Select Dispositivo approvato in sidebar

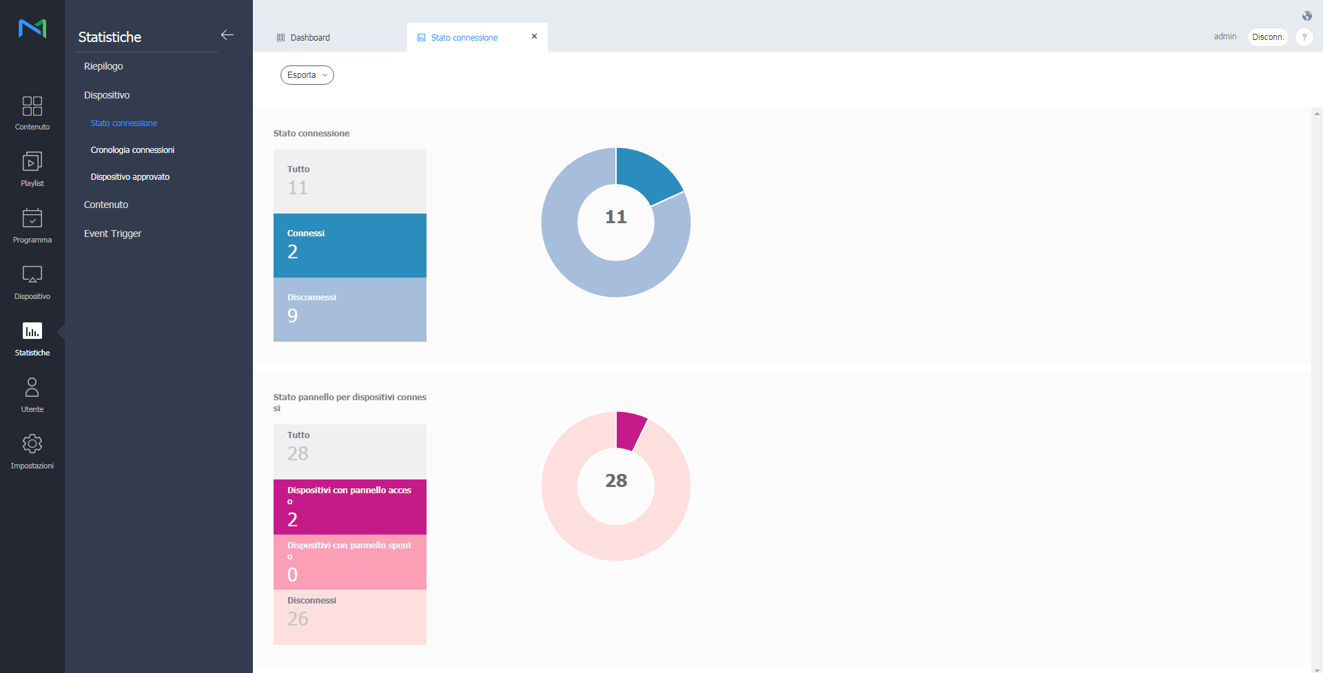(x=130, y=177)
